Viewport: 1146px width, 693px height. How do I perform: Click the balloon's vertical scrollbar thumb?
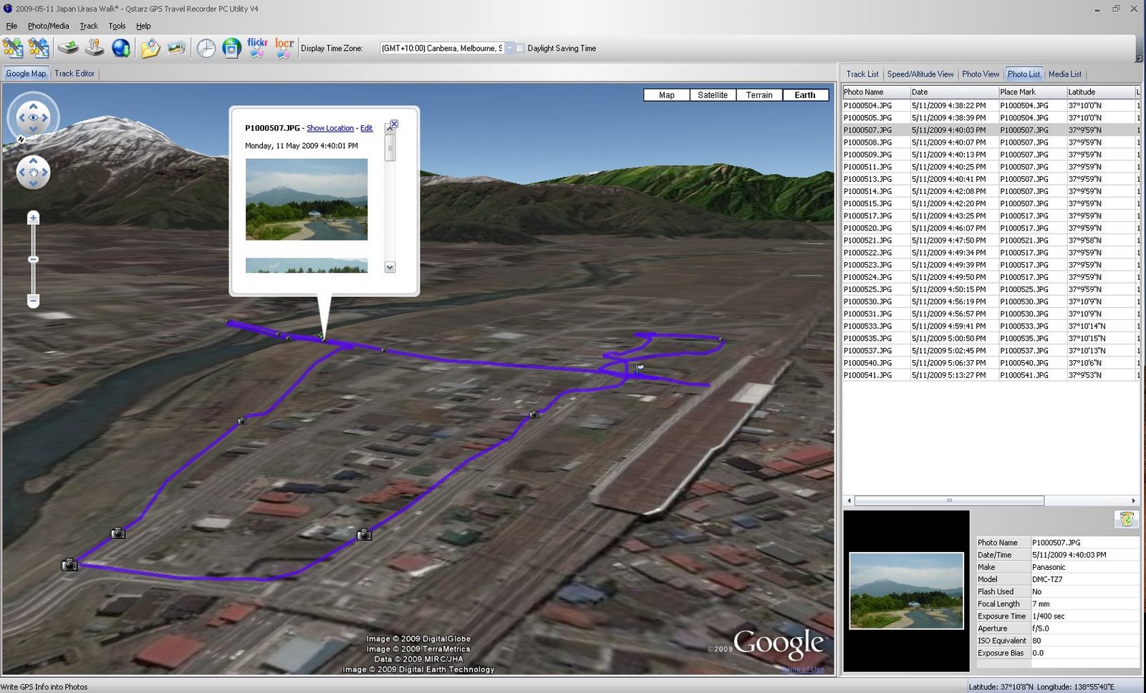point(390,147)
